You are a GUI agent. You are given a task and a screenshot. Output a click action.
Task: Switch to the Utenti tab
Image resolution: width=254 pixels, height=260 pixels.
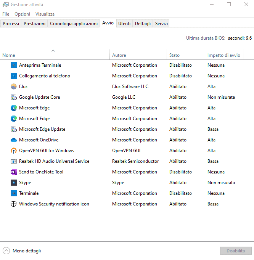(124, 24)
